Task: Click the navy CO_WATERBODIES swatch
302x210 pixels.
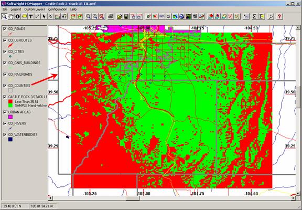Action: coord(10,139)
